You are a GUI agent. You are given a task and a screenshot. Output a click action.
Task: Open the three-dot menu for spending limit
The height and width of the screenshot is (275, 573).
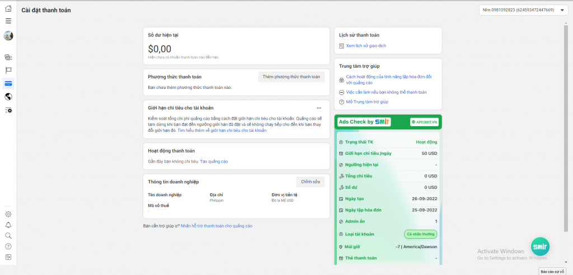tap(318, 108)
